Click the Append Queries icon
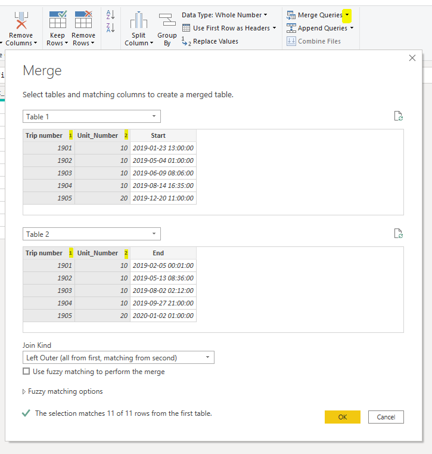The image size is (432, 454). [x=291, y=28]
